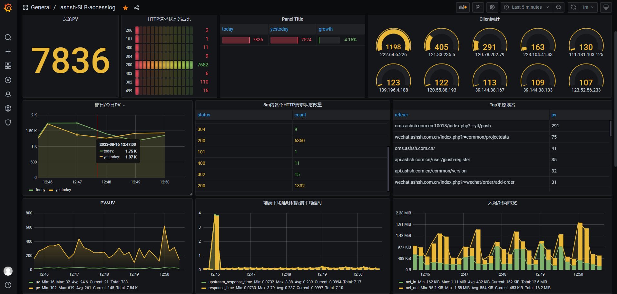
Task: Open the Create plus icon in sidebar
Action: pos(8,52)
